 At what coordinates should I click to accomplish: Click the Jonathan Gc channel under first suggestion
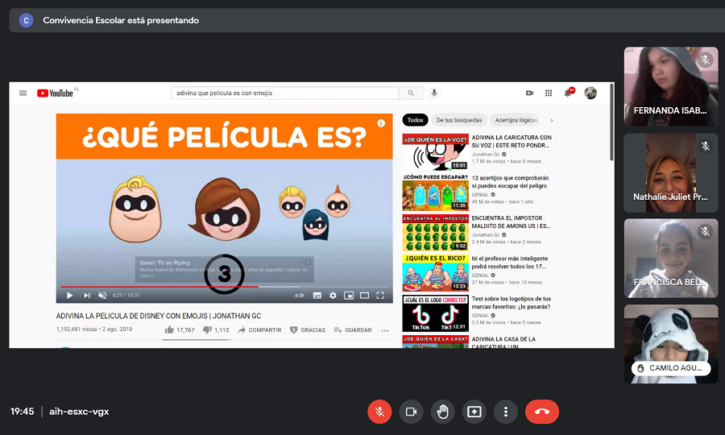tap(486, 155)
